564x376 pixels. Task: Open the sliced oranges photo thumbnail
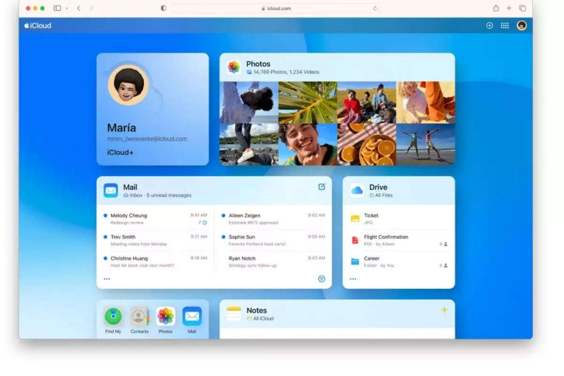click(x=367, y=145)
